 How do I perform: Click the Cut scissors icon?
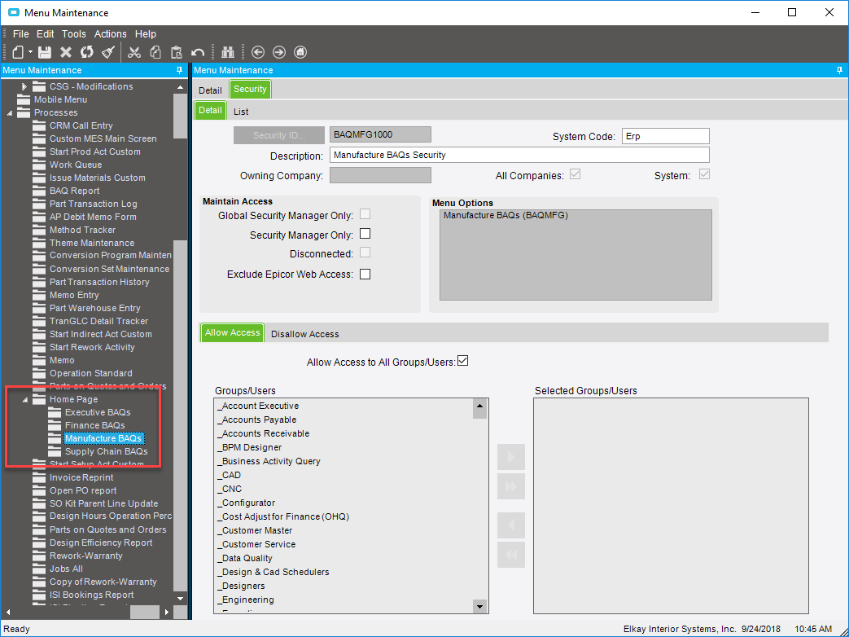click(133, 52)
